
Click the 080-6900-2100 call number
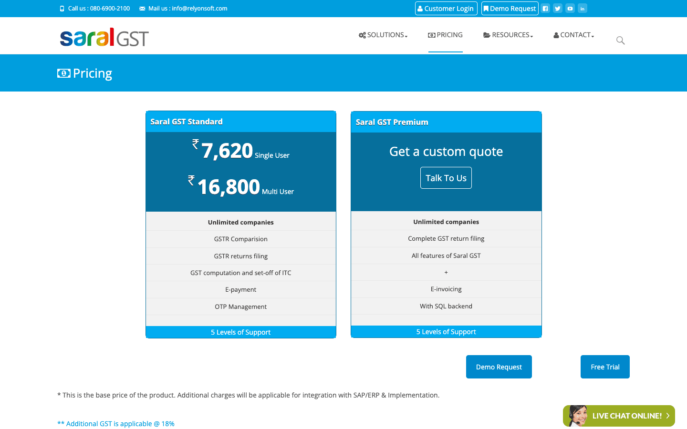point(110,9)
